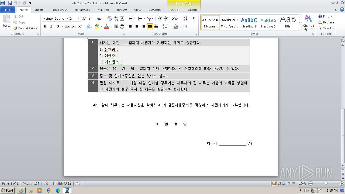The image size is (345, 194).
Task: Expand the underline style dropdown
Action: (x=62, y=26)
